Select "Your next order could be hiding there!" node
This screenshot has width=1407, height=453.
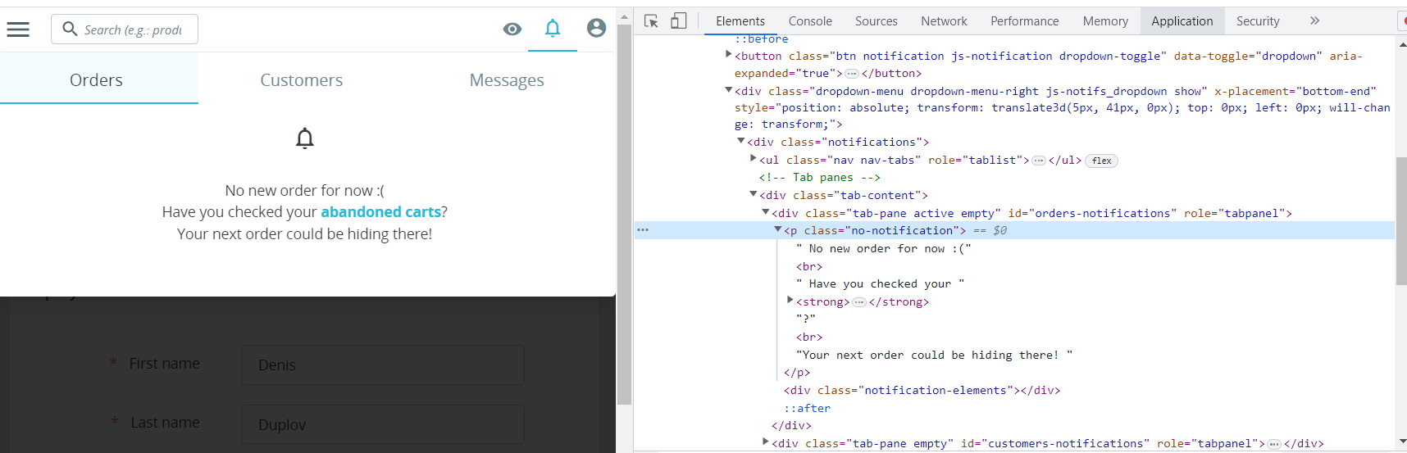click(935, 355)
